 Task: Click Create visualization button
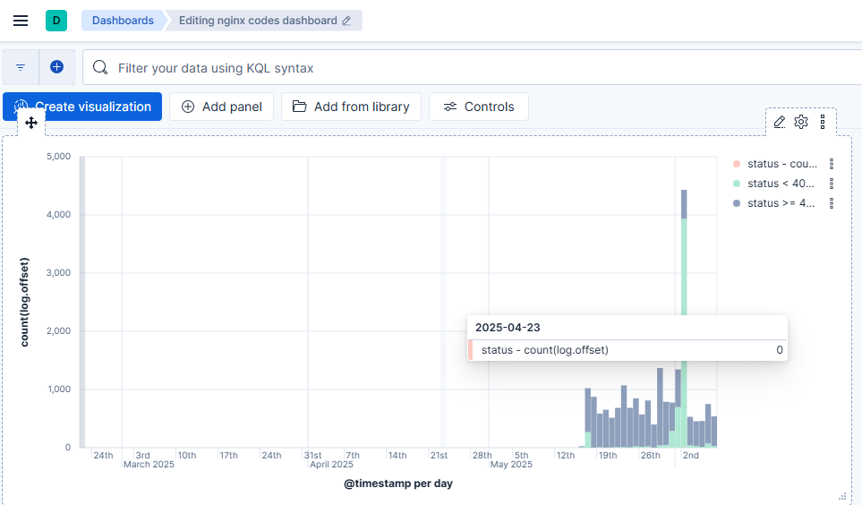(82, 107)
